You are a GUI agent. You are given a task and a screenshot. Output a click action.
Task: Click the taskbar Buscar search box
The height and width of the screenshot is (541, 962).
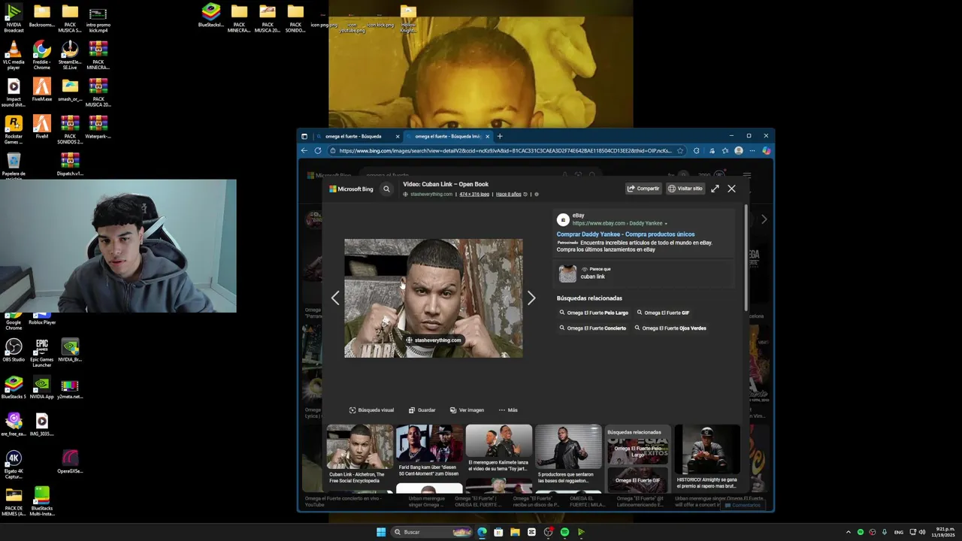point(432,532)
